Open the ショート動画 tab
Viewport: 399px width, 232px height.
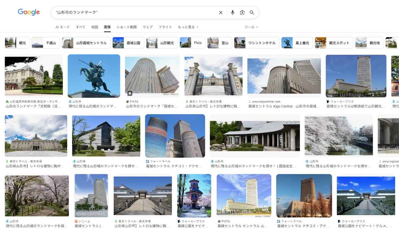[126, 27]
